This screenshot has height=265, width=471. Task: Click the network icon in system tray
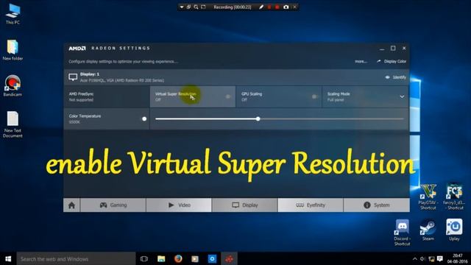coord(431,258)
